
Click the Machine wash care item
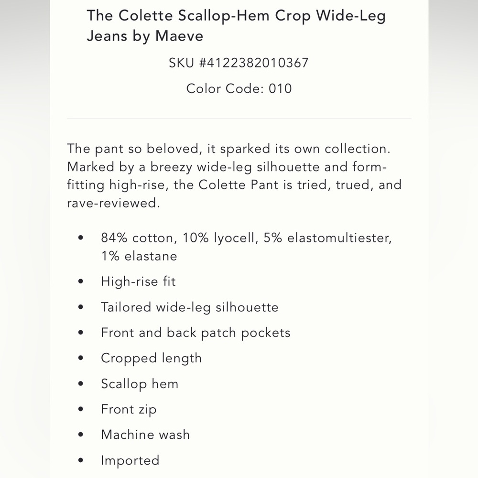coord(145,435)
